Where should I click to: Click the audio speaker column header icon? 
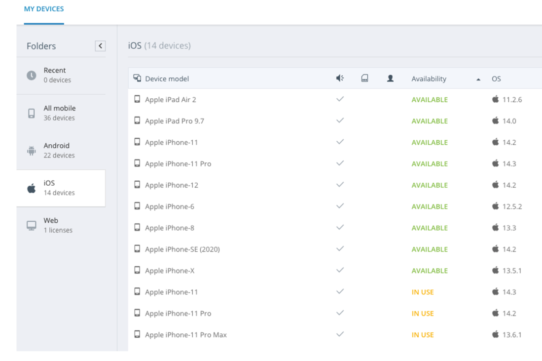340,79
